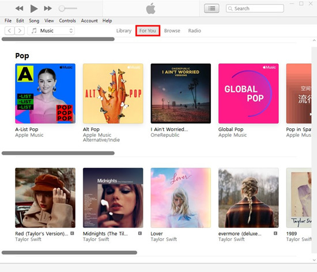Image resolution: width=317 pixels, height=272 pixels.
Task: Click the evermore (deluxe... title
Action: click(x=240, y=233)
